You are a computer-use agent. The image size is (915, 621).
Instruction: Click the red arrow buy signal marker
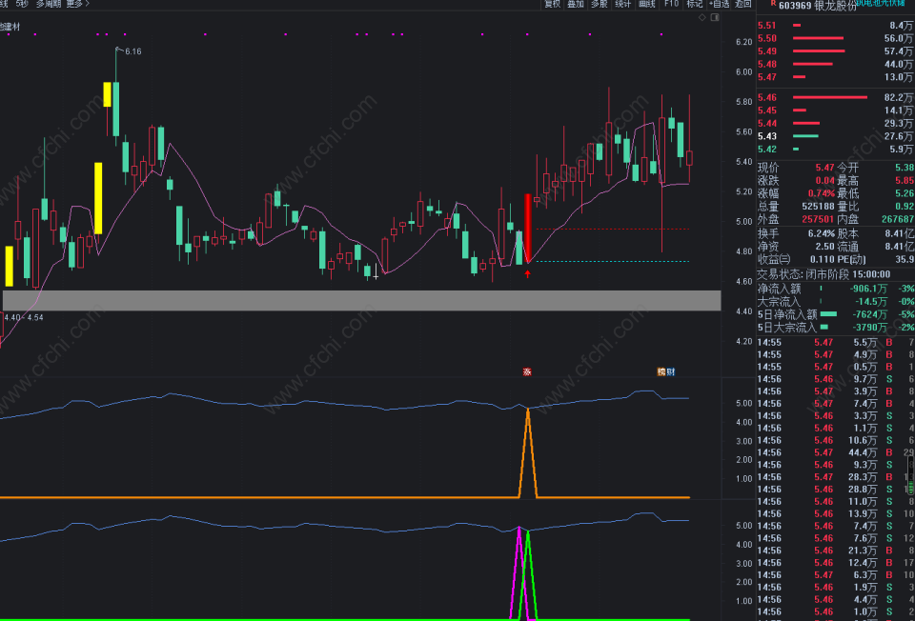[x=527, y=273]
